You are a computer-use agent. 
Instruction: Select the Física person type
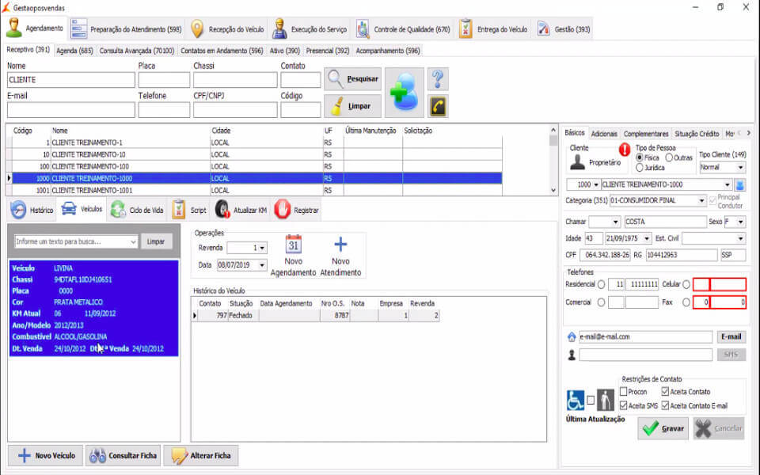coord(640,158)
